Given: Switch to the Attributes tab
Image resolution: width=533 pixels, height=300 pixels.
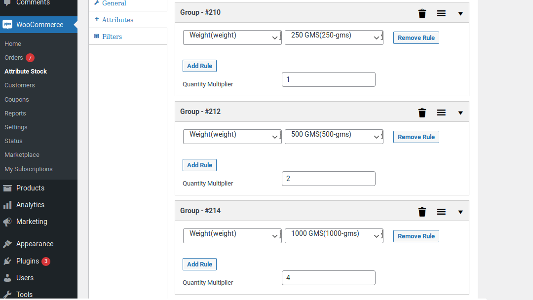Looking at the screenshot, I should 117,20.
